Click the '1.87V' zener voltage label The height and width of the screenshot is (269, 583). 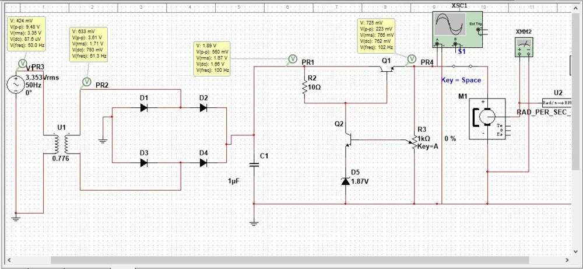[x=360, y=181]
